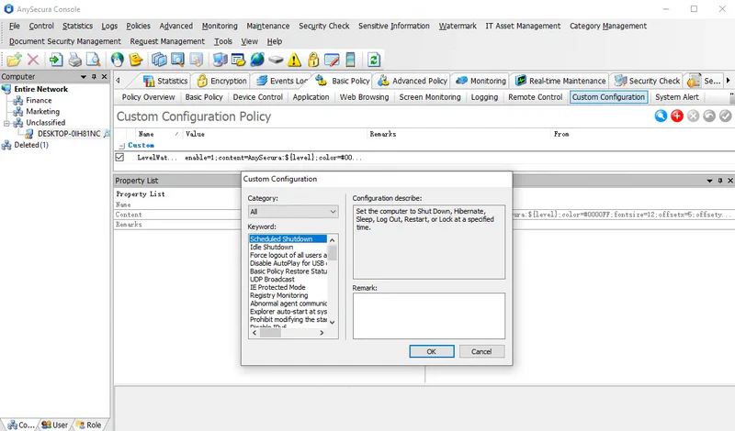
Task: Switch to the Encryption tab
Action: click(222, 81)
